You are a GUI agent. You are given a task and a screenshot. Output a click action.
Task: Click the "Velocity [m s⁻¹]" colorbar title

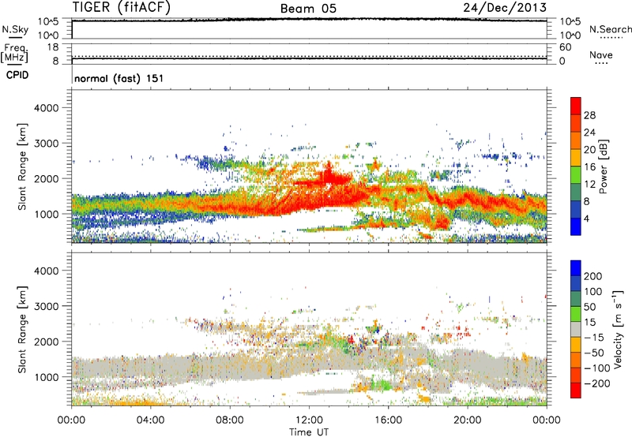pos(618,329)
